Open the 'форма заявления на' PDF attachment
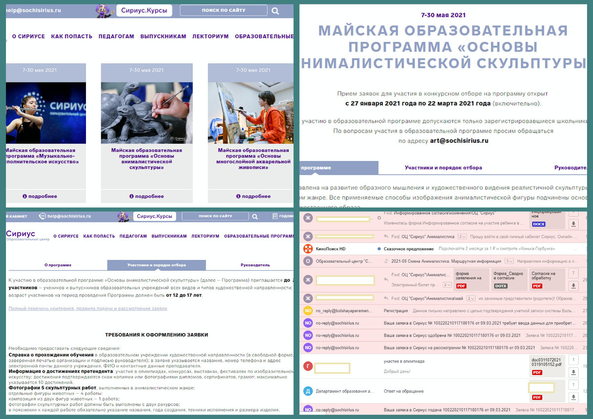593x419 pixels. coord(471,279)
